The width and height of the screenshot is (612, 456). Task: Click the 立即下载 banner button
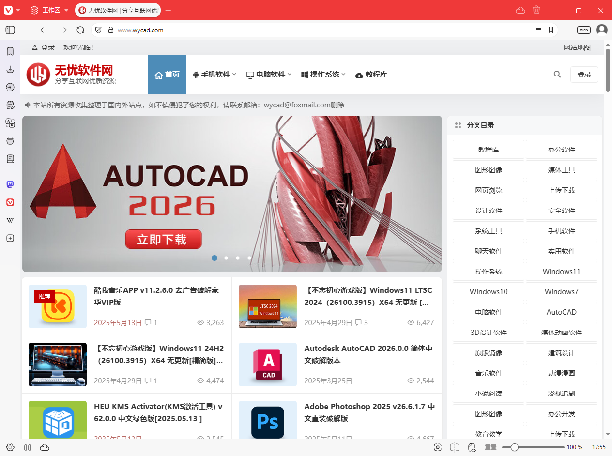163,239
